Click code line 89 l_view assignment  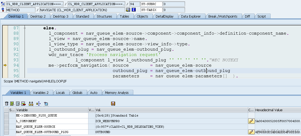tap(98, 39)
